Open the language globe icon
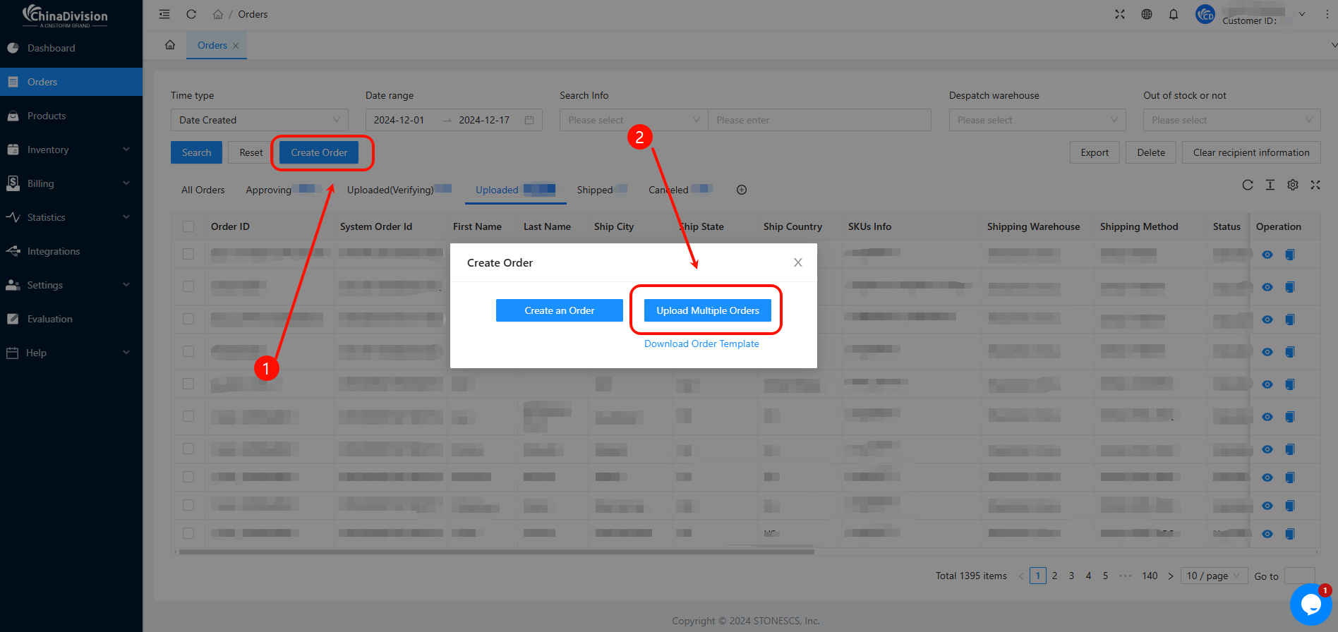Viewport: 1338px width, 632px height. pos(1147,14)
